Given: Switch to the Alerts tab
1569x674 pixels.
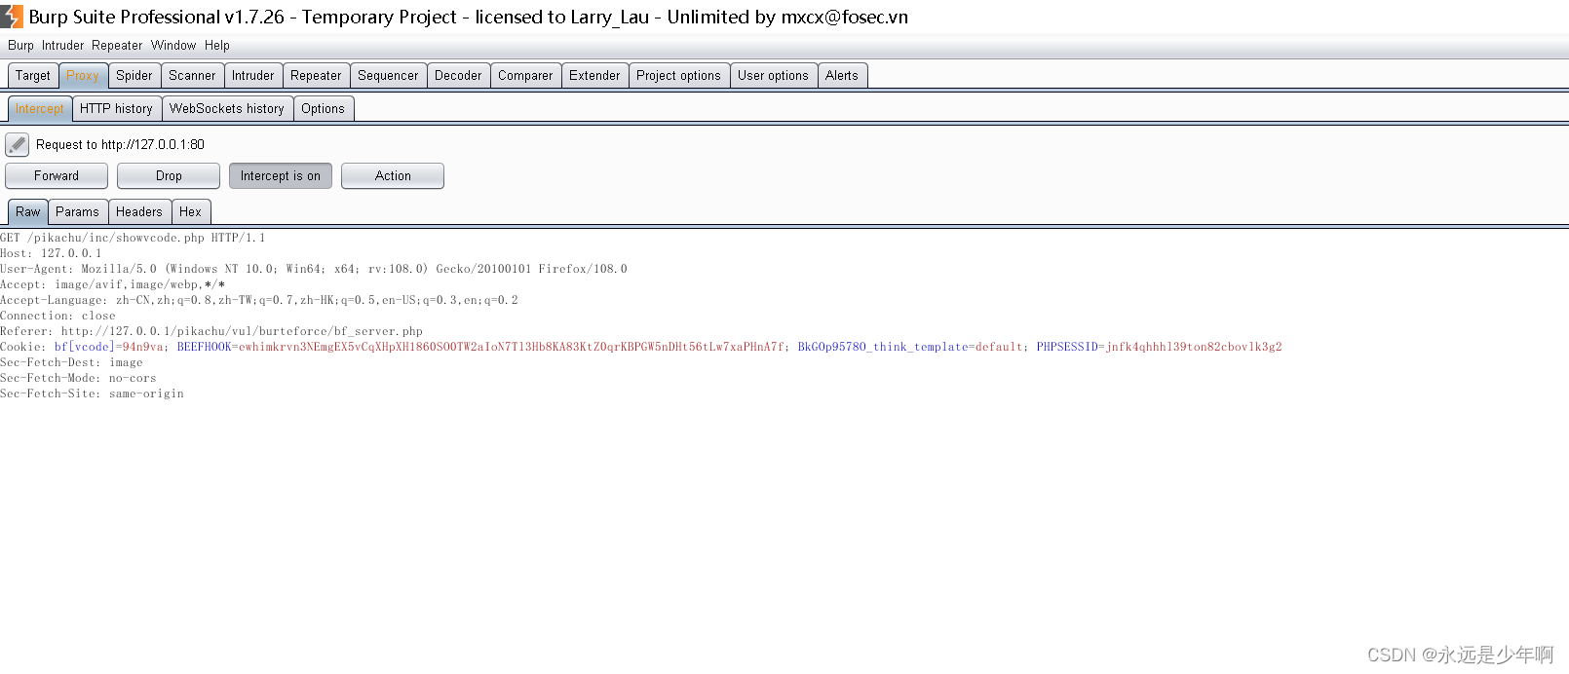Looking at the screenshot, I should click(842, 76).
